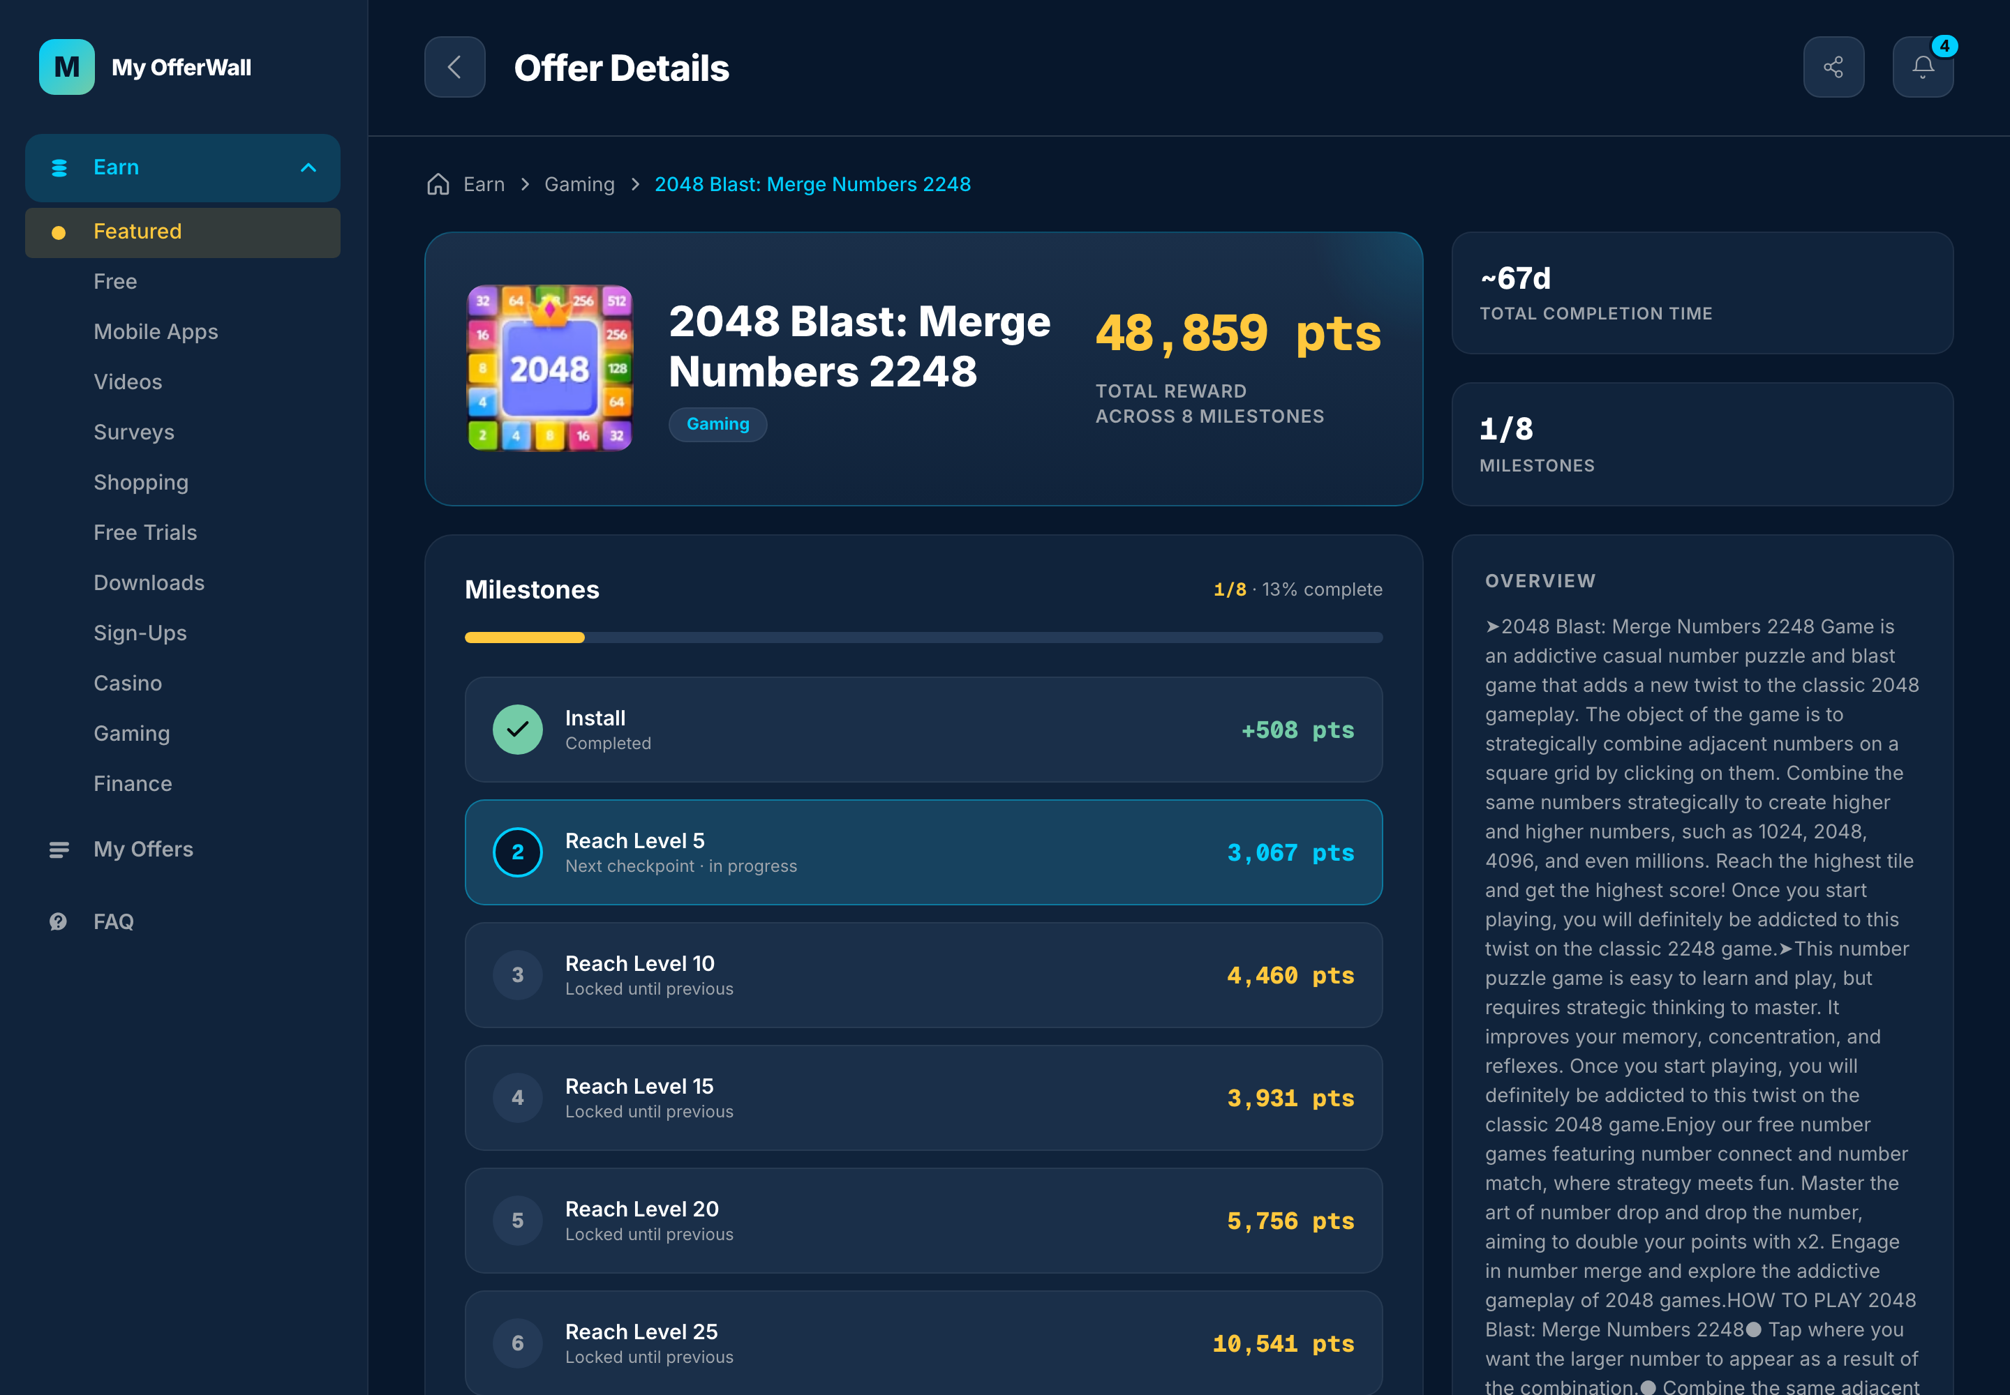Click the home icon in breadcrumb

pos(438,184)
